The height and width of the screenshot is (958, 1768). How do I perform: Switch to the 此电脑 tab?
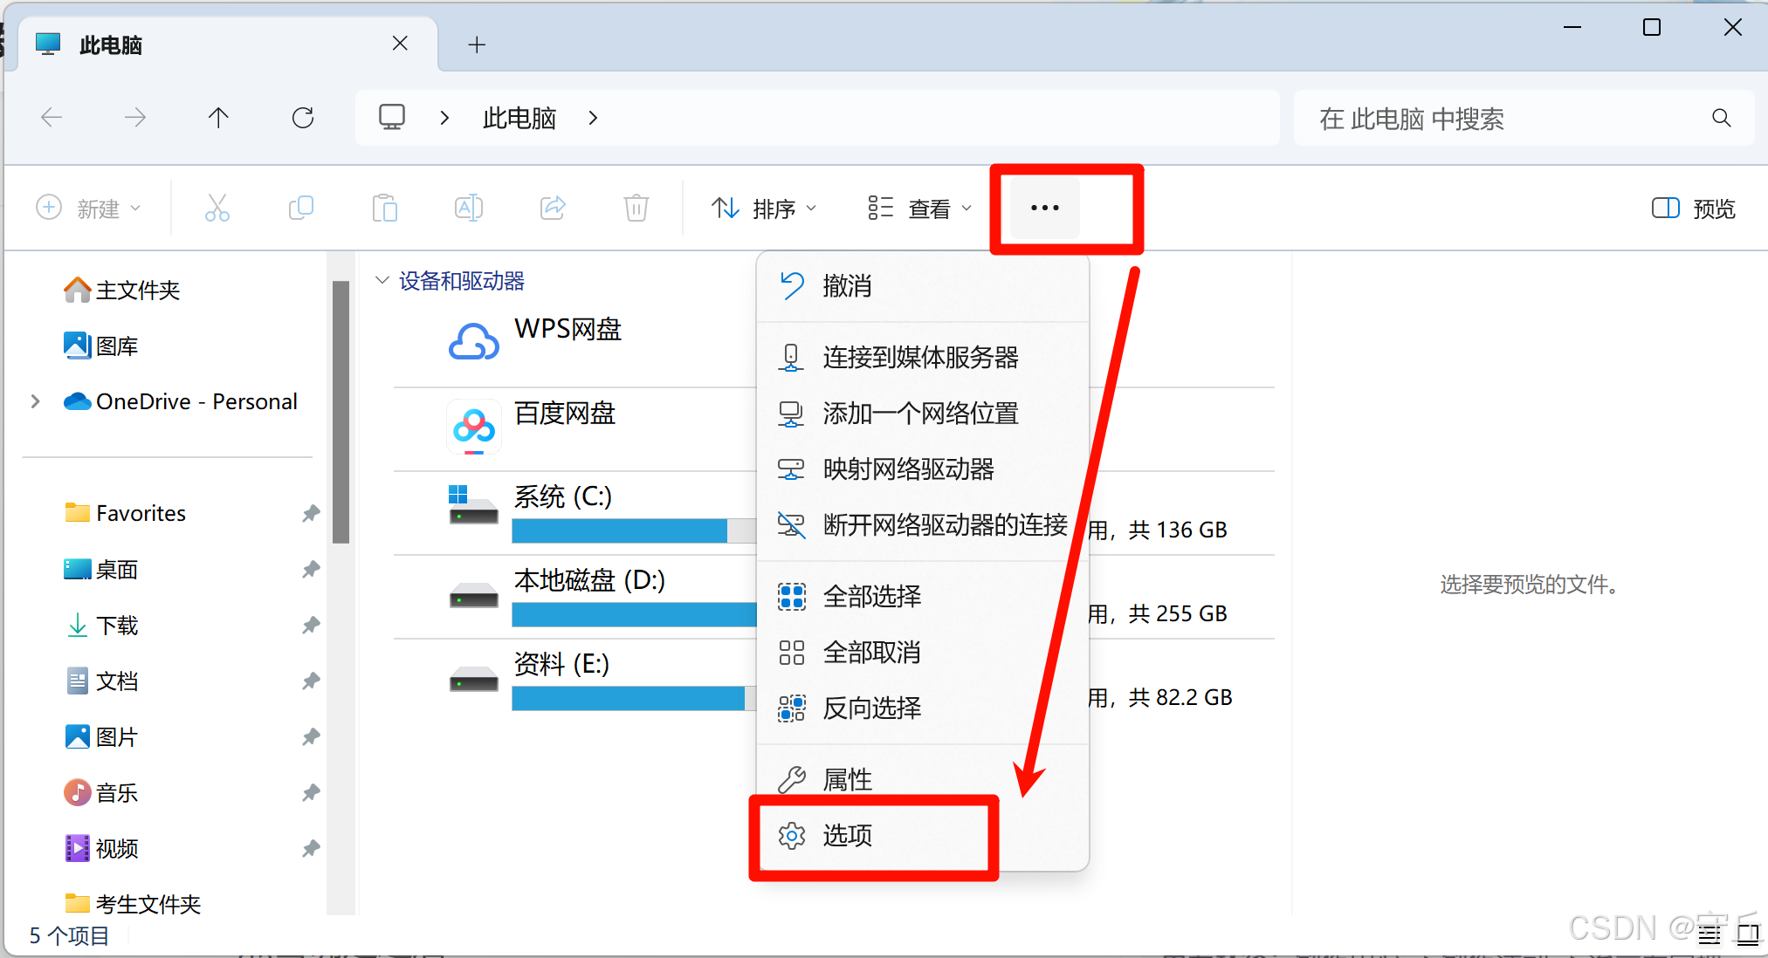tap(111, 44)
